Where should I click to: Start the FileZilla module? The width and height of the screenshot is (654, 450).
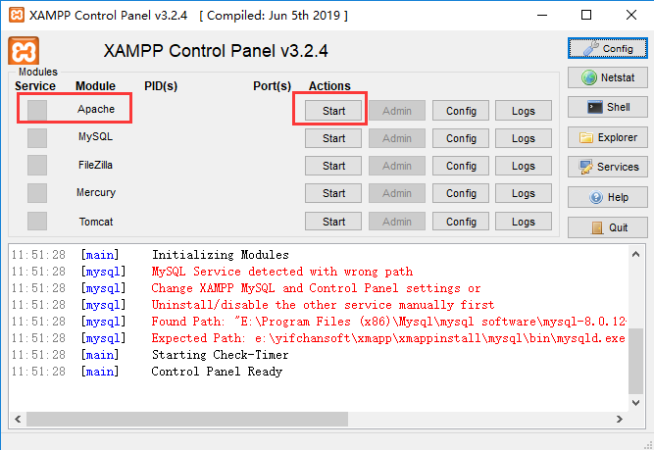coord(333,166)
